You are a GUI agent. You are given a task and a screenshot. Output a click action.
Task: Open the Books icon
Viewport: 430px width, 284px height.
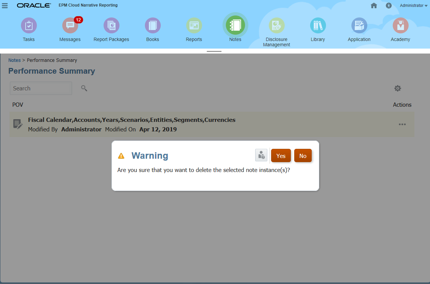coord(153,25)
